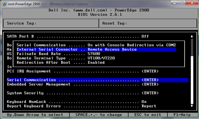Select the Report Keyboard Errors row
The width and height of the screenshot is (199, 119).
tap(81, 106)
